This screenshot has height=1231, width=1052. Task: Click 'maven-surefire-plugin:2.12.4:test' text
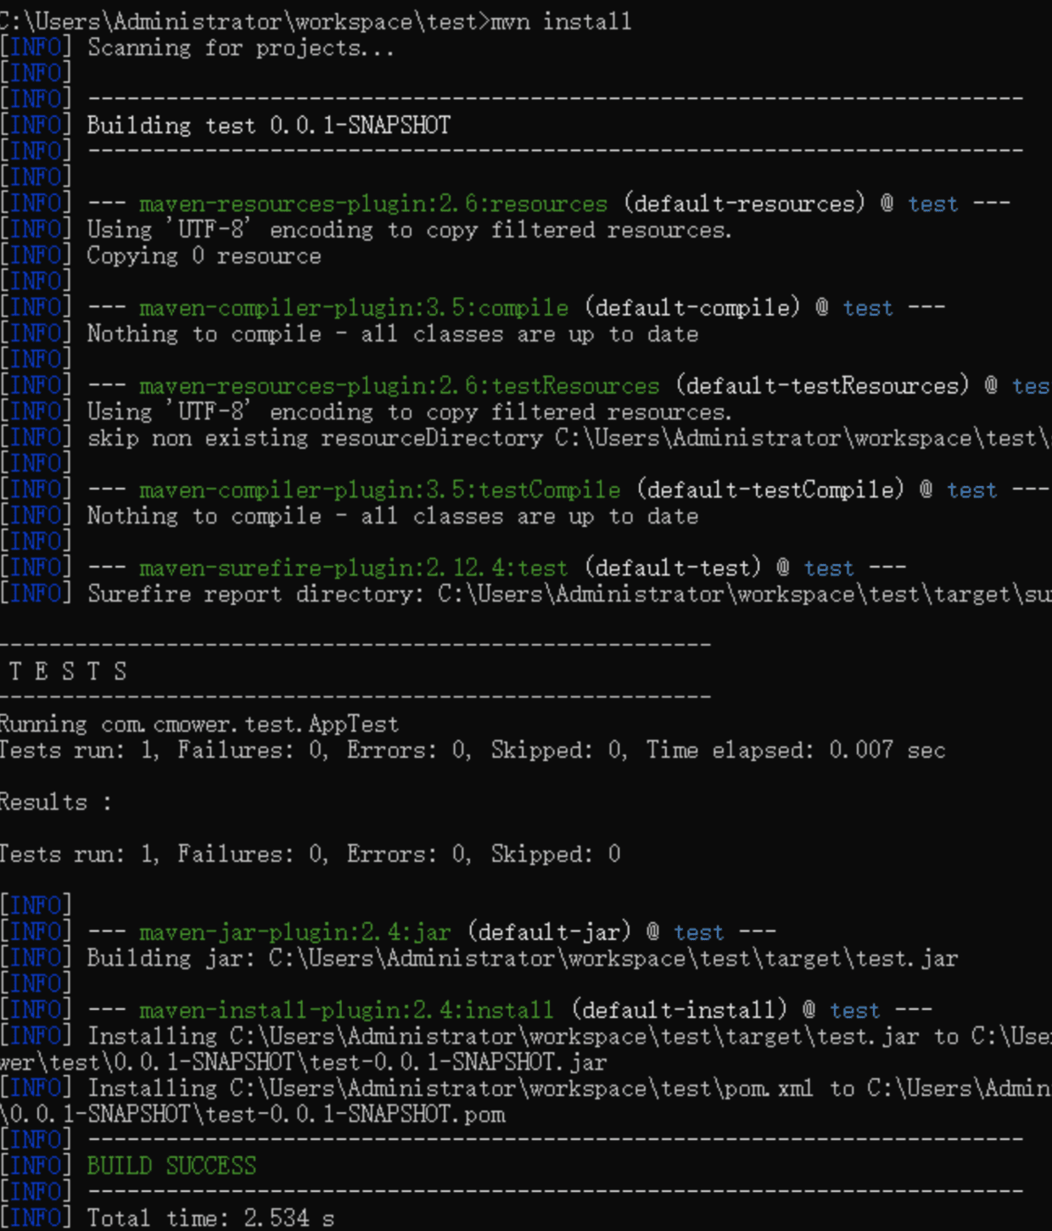point(353,568)
